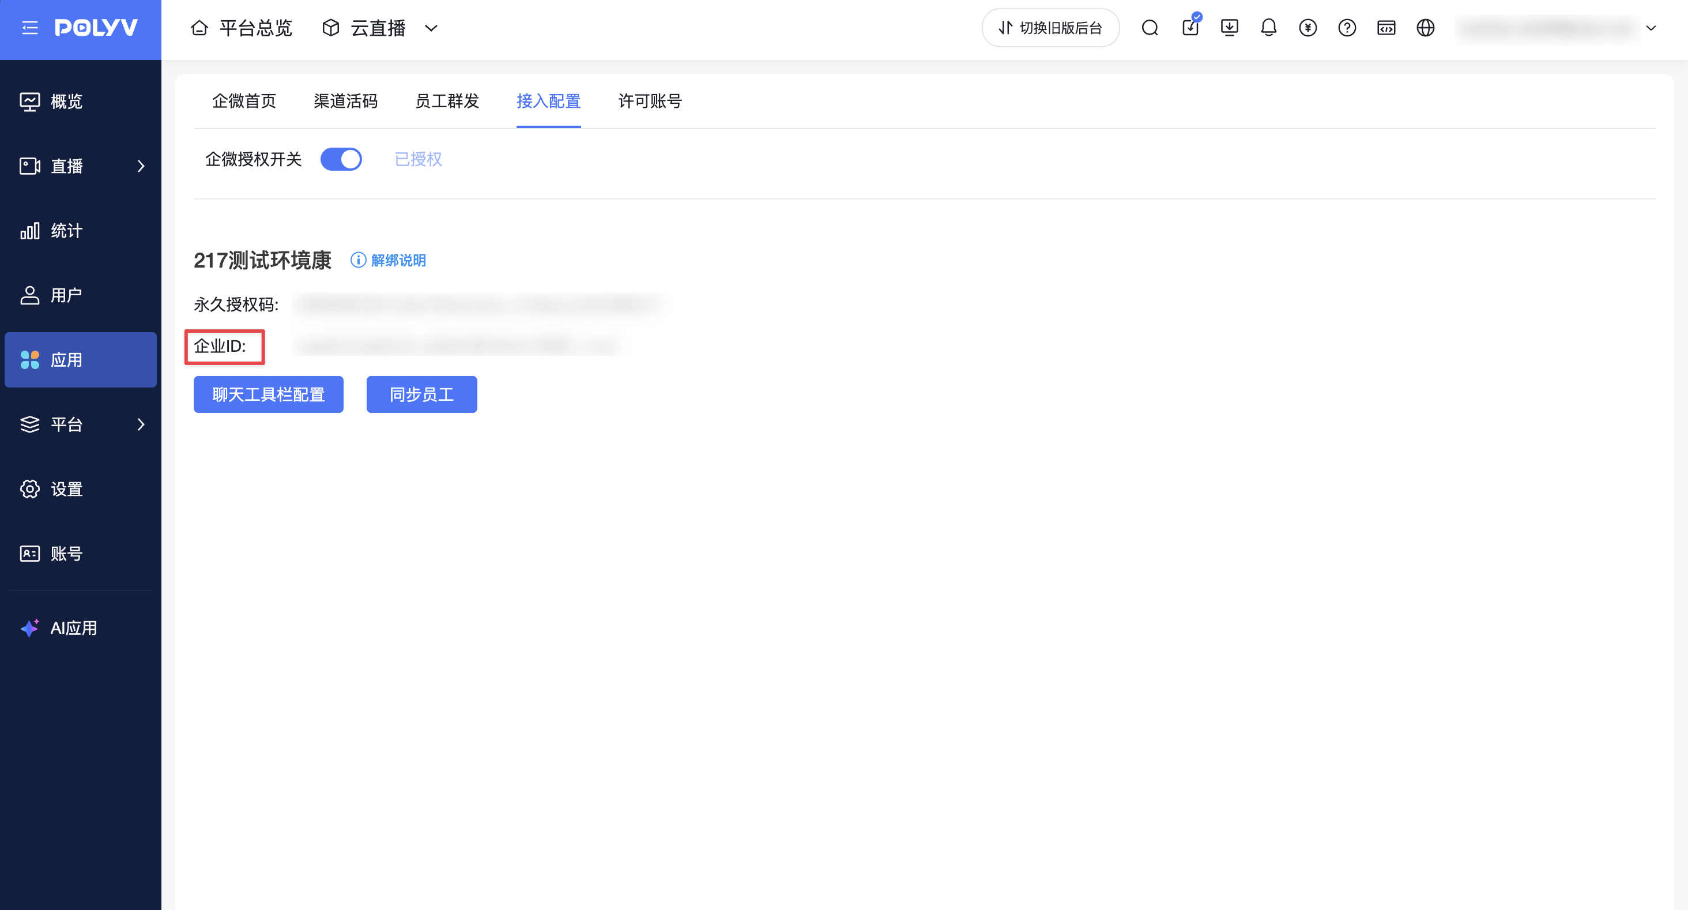Open the 解绑说明 link

coord(398,260)
